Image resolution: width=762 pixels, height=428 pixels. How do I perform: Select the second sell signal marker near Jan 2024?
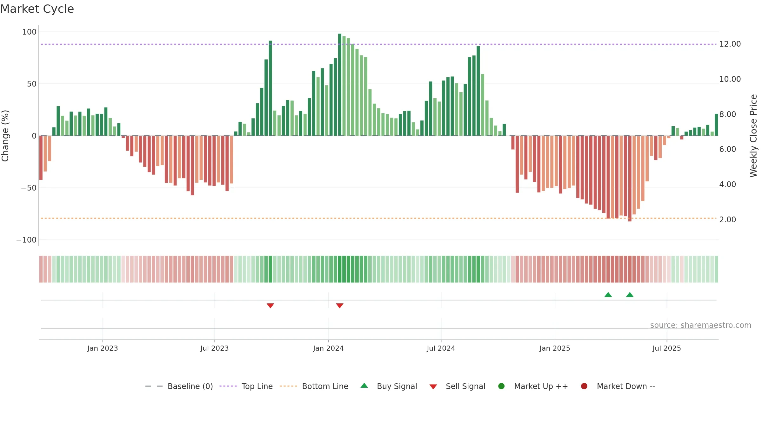pyautogui.click(x=339, y=306)
